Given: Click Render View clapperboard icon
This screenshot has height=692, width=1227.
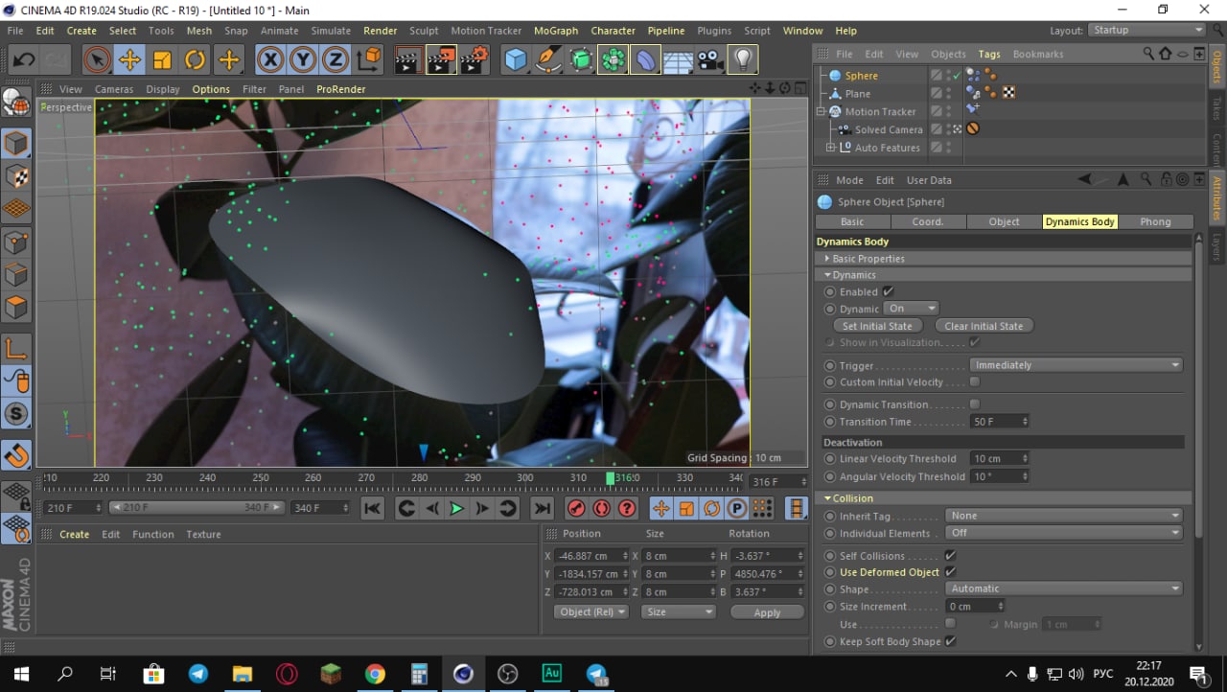Looking at the screenshot, I should (x=407, y=60).
